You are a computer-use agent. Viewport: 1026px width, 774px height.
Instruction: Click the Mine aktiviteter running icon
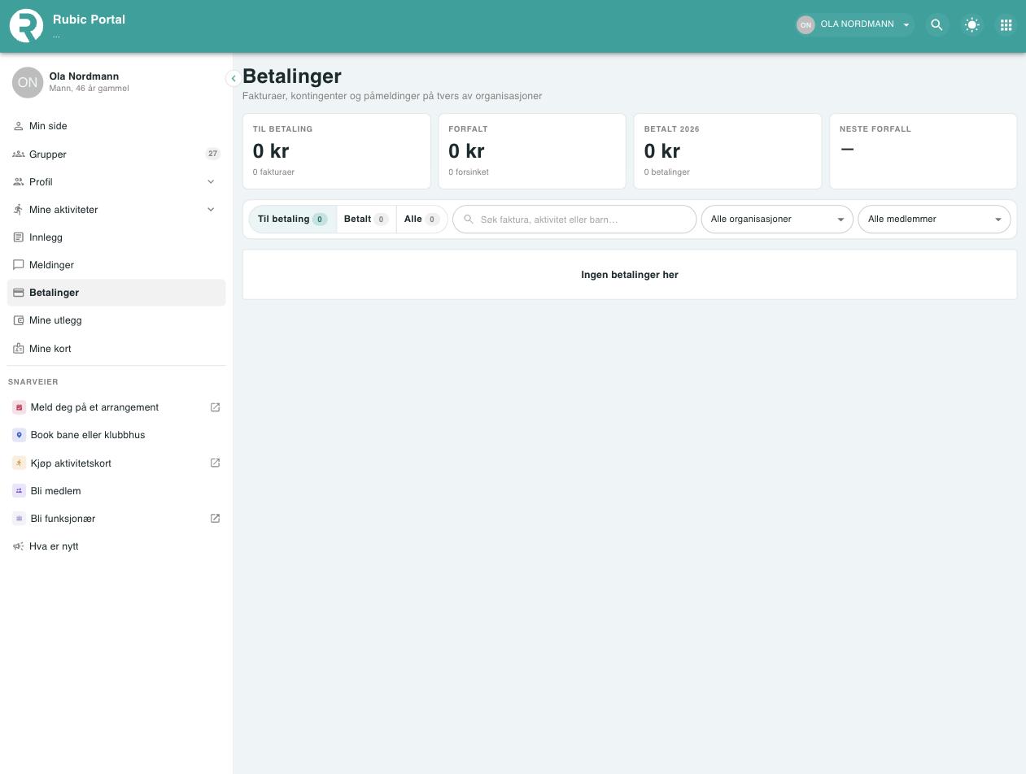(19, 210)
